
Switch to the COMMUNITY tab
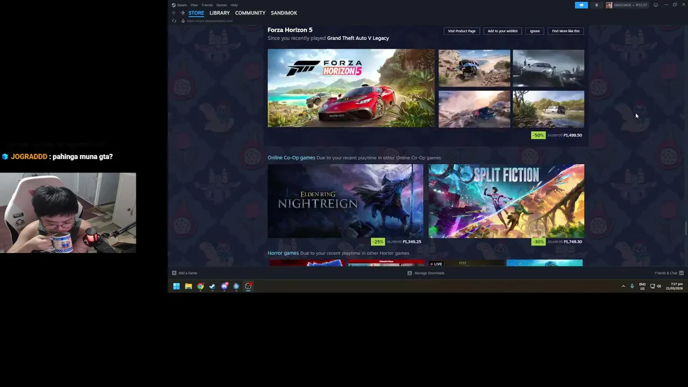pos(250,13)
